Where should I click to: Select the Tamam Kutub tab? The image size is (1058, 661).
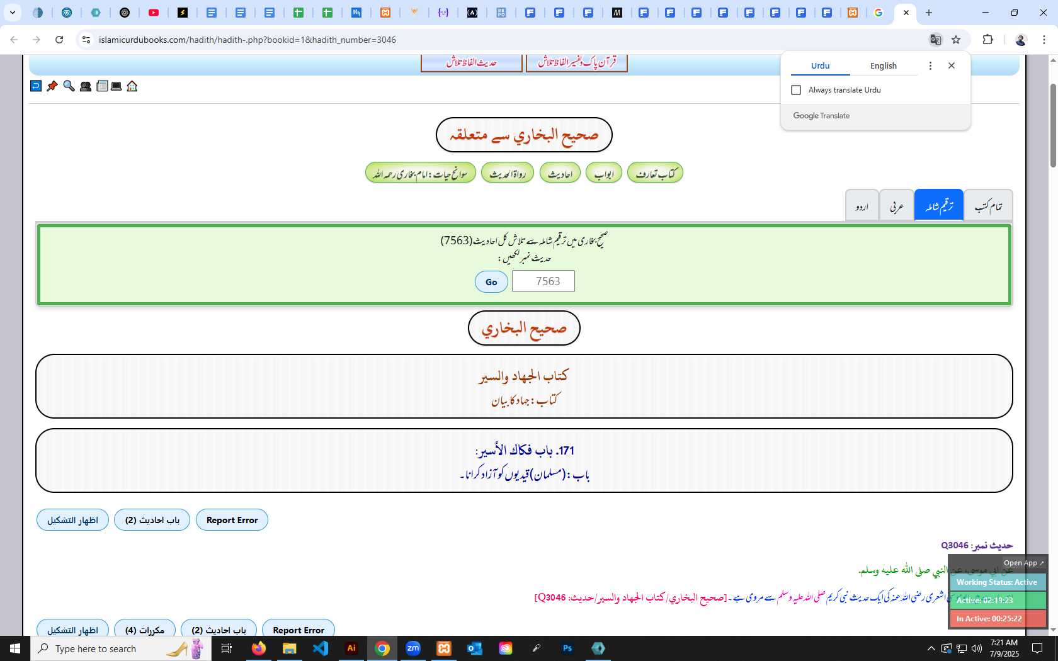988,205
